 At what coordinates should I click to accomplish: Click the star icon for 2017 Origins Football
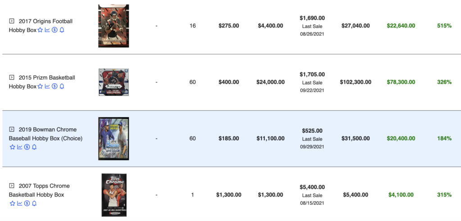40,30
